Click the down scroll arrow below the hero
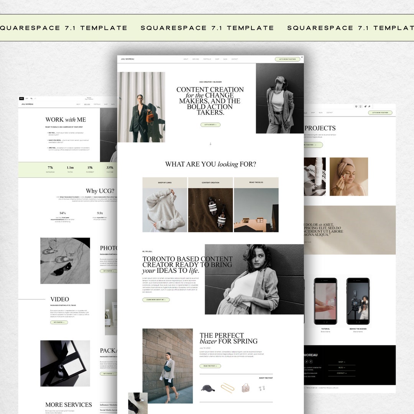The image size is (414, 414). [x=210, y=143]
